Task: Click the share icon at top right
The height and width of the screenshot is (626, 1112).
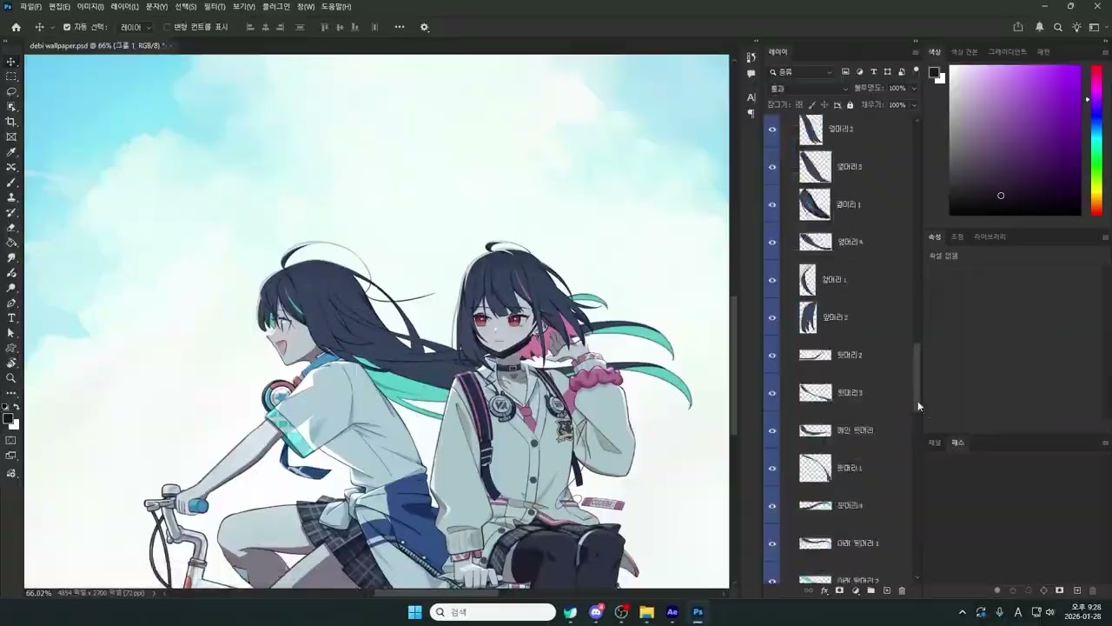Action: click(1018, 27)
